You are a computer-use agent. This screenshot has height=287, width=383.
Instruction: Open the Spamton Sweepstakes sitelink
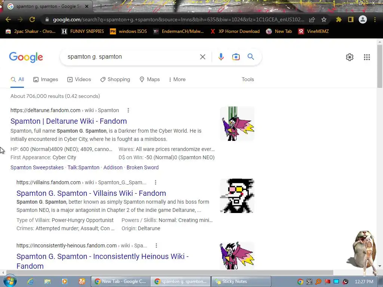pos(37,167)
